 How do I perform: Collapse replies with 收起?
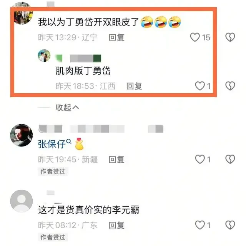67,108
